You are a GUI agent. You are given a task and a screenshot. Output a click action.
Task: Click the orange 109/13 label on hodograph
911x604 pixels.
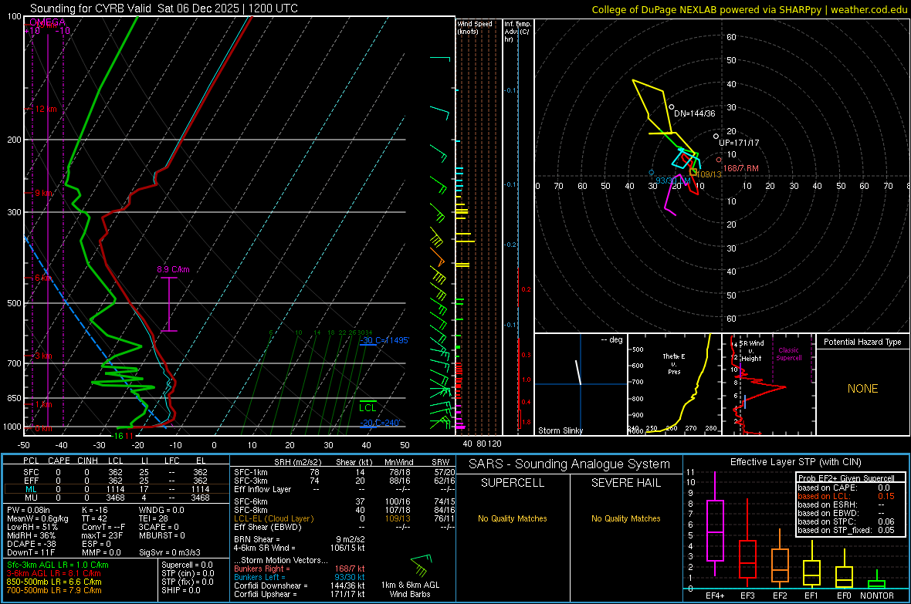pos(709,174)
